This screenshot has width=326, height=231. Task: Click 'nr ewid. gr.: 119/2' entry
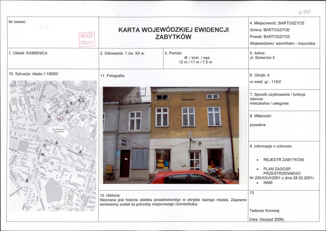tap(265, 82)
